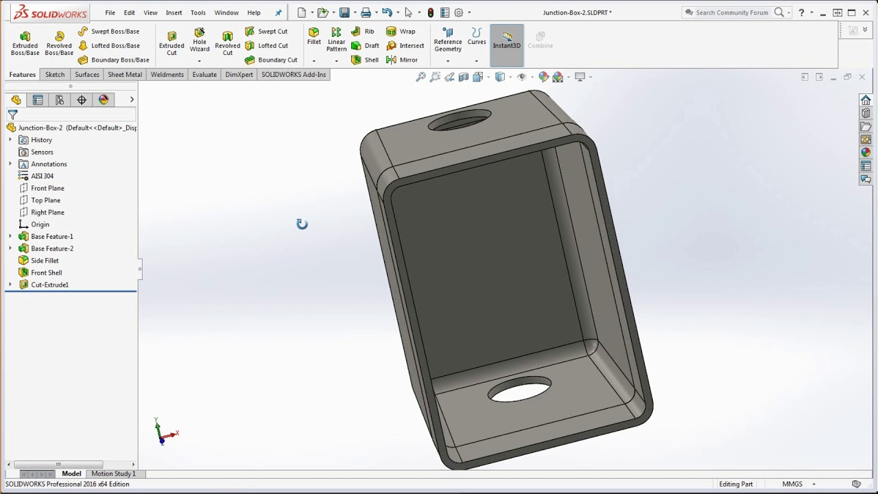Screen dimensions: 878x494
Task: Switch to the PropertyManager tab icon
Action: (x=38, y=99)
